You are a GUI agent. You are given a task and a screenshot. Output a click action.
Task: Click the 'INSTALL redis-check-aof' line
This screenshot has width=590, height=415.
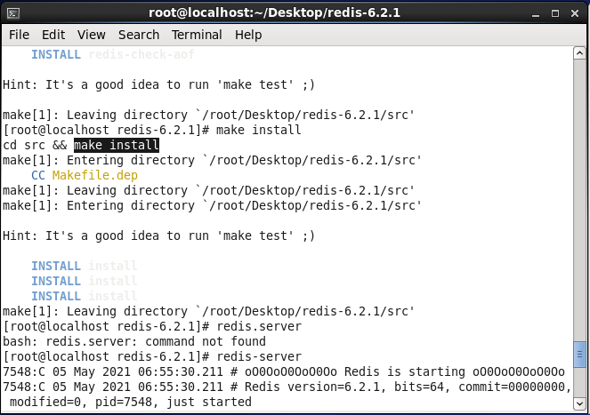[x=113, y=54]
